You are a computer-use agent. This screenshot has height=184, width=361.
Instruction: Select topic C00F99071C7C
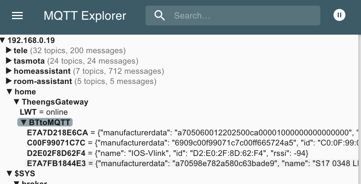point(56,142)
